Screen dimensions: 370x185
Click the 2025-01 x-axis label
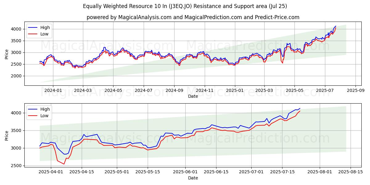click(x=235, y=91)
